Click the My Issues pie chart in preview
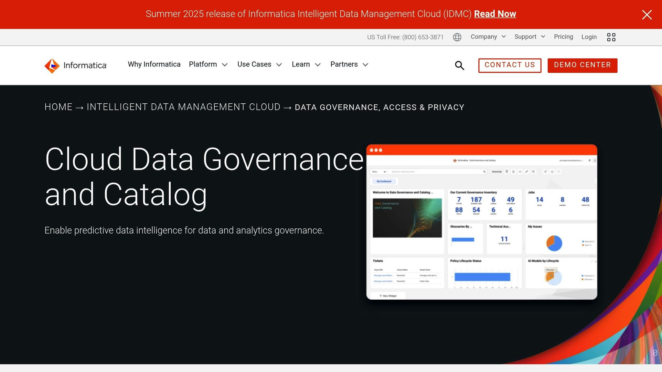Viewport: 662px width, 372px height. tap(554, 243)
